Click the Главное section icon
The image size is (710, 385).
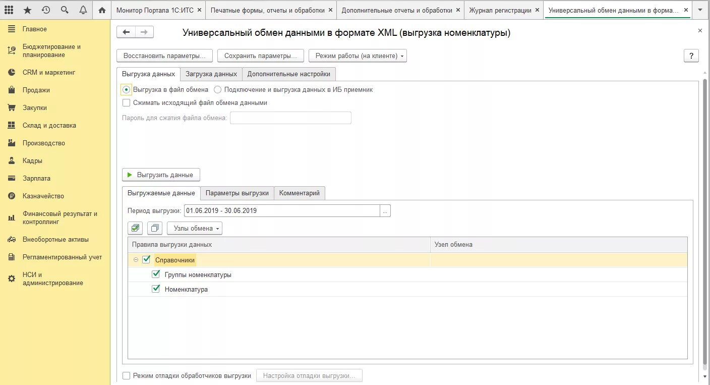12,29
